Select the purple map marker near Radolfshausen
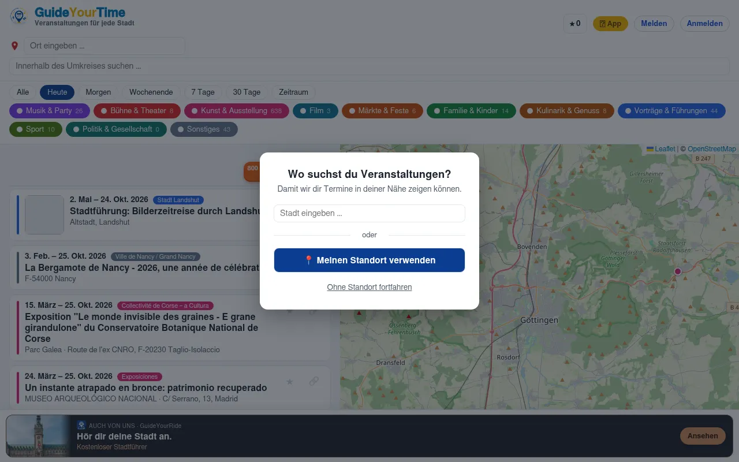739x462 pixels. pos(678,271)
